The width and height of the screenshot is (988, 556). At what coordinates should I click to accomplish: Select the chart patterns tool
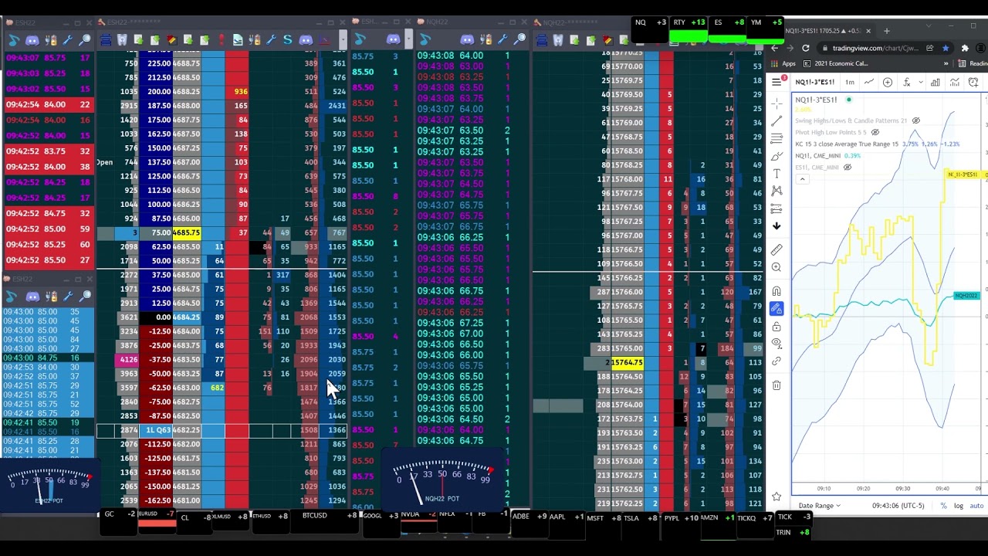tap(777, 191)
